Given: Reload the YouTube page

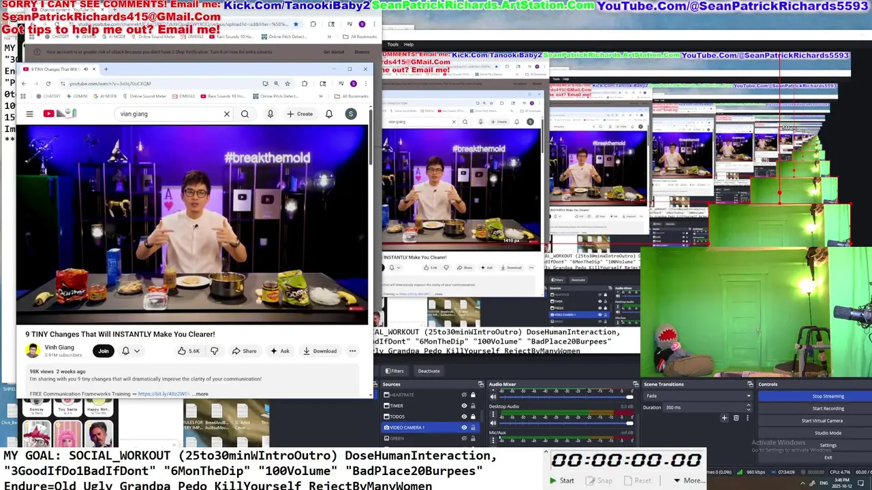Looking at the screenshot, I should (x=48, y=84).
